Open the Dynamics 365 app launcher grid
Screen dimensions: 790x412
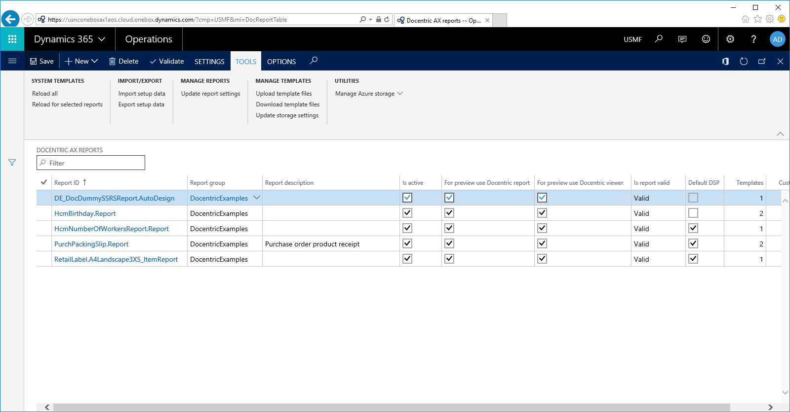[x=12, y=39]
